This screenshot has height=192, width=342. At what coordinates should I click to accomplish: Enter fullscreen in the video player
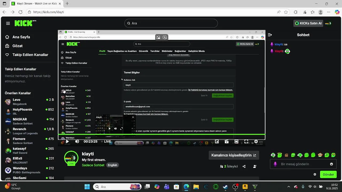click(246, 141)
